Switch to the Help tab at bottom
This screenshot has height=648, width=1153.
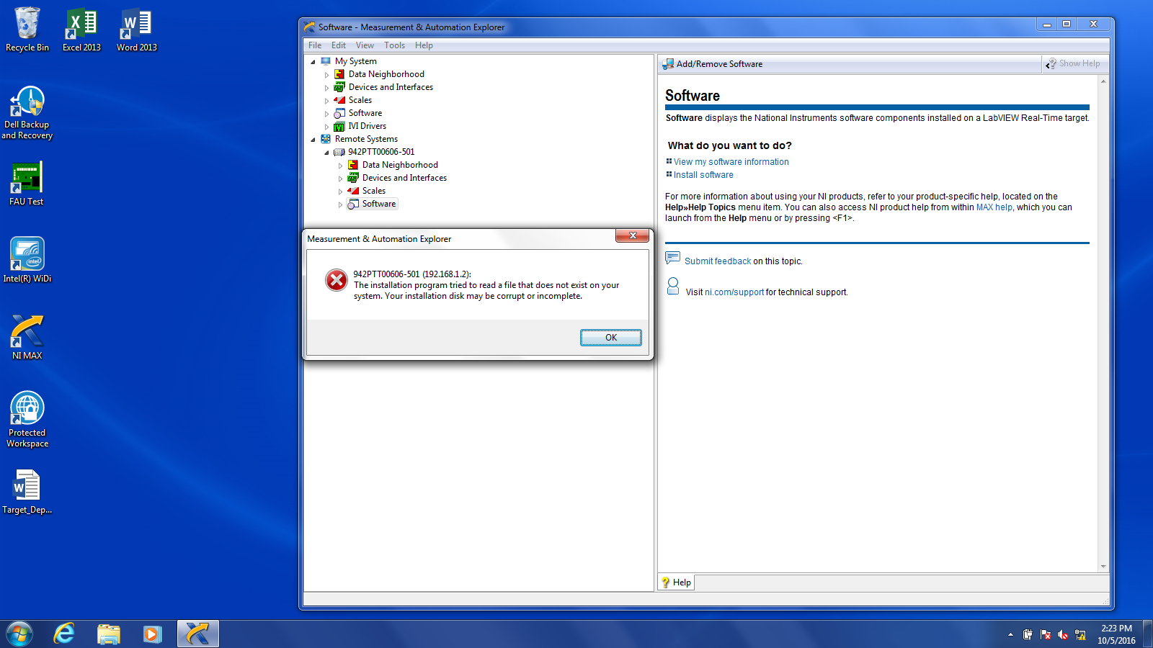(676, 582)
